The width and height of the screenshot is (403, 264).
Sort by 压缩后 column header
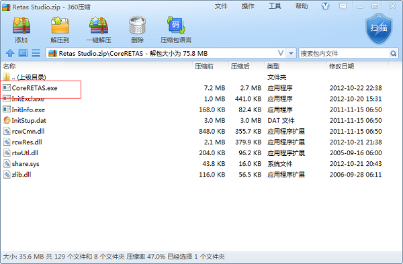click(x=240, y=67)
